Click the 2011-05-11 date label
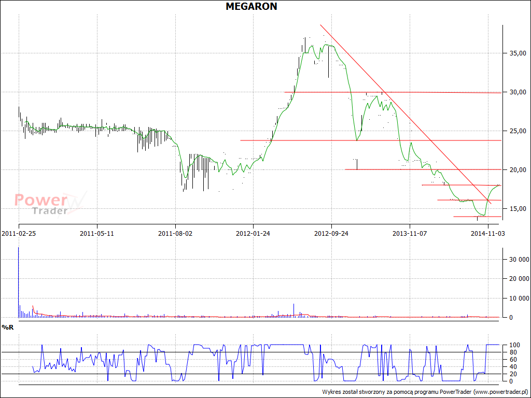Screen dimensions: 531x398 coord(97,234)
